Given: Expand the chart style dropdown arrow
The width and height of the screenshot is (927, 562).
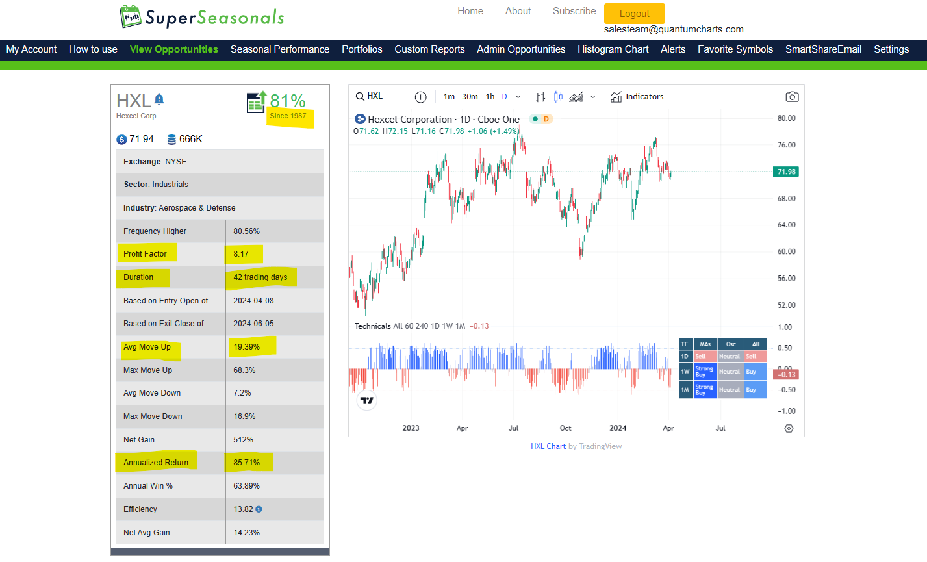Looking at the screenshot, I should point(593,97).
